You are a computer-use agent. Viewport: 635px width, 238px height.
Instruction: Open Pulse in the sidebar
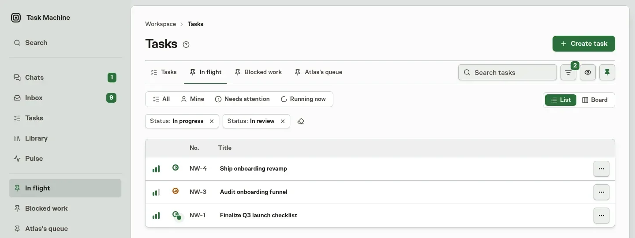tap(65, 159)
